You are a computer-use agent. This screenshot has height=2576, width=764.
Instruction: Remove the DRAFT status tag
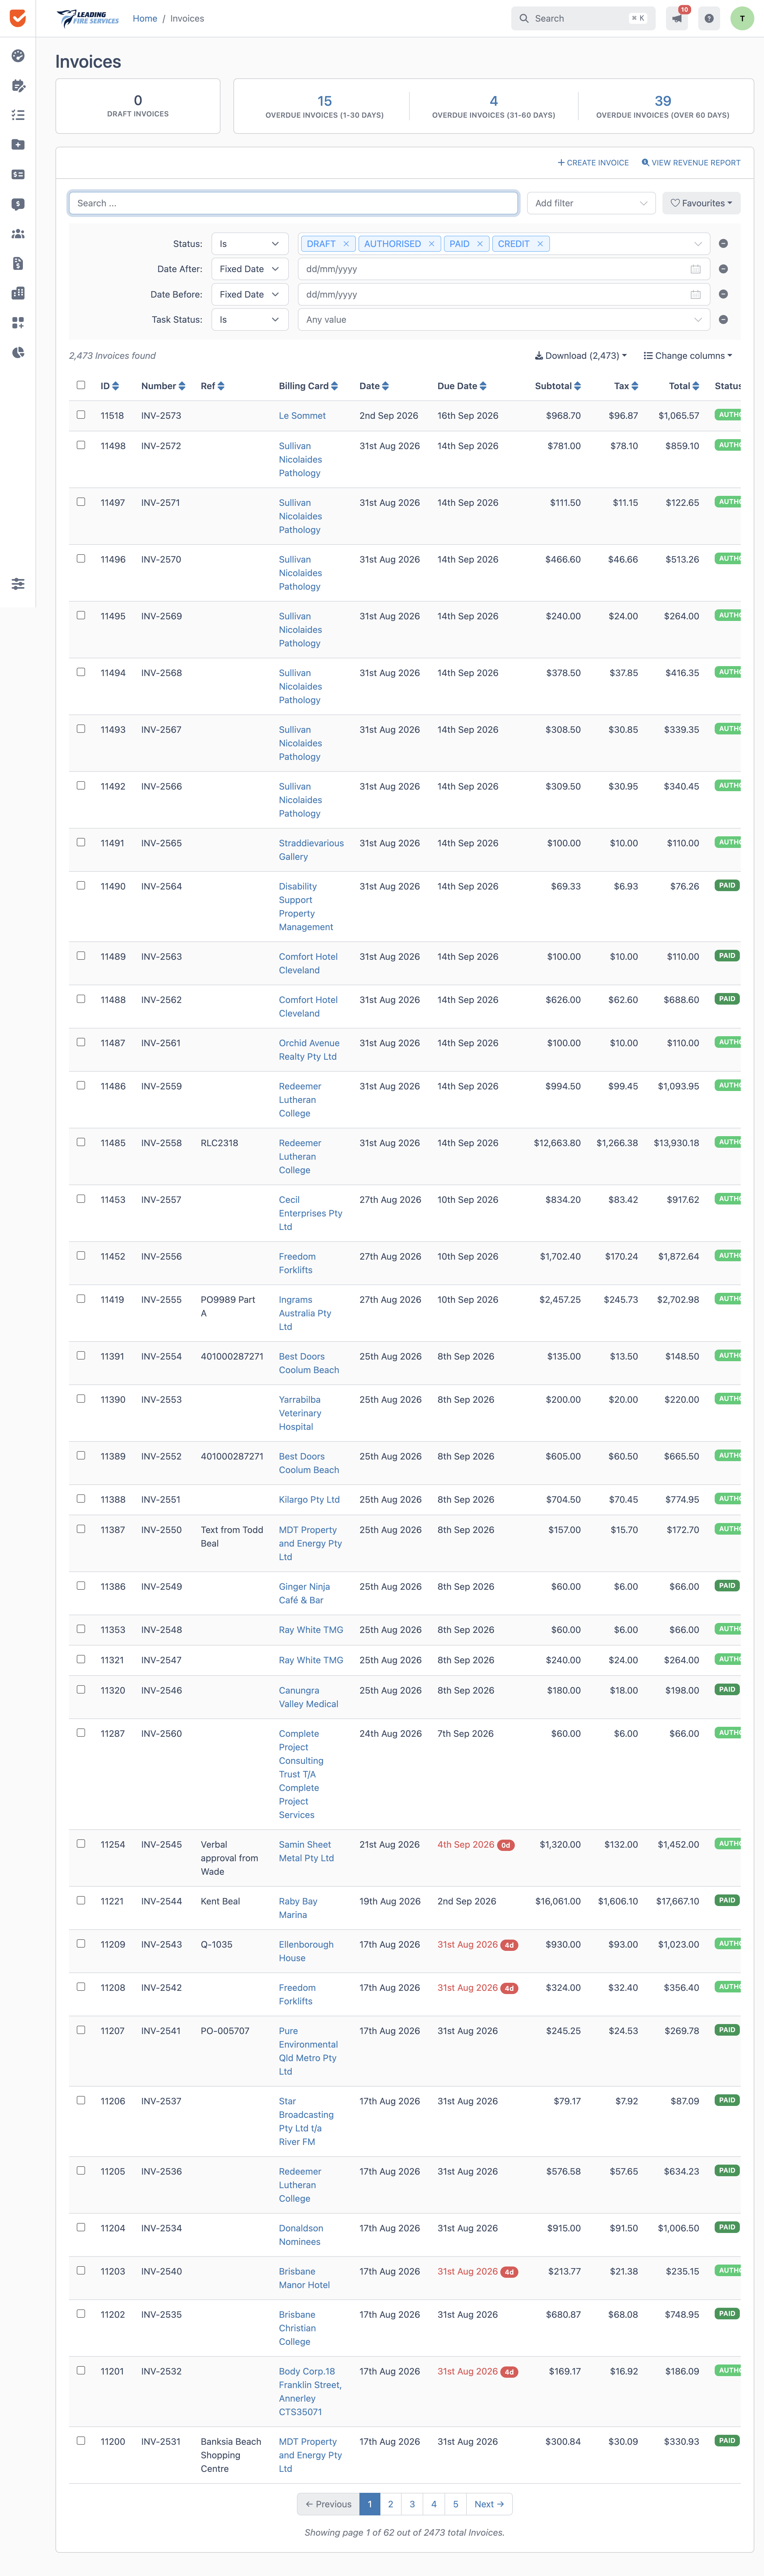(x=346, y=244)
